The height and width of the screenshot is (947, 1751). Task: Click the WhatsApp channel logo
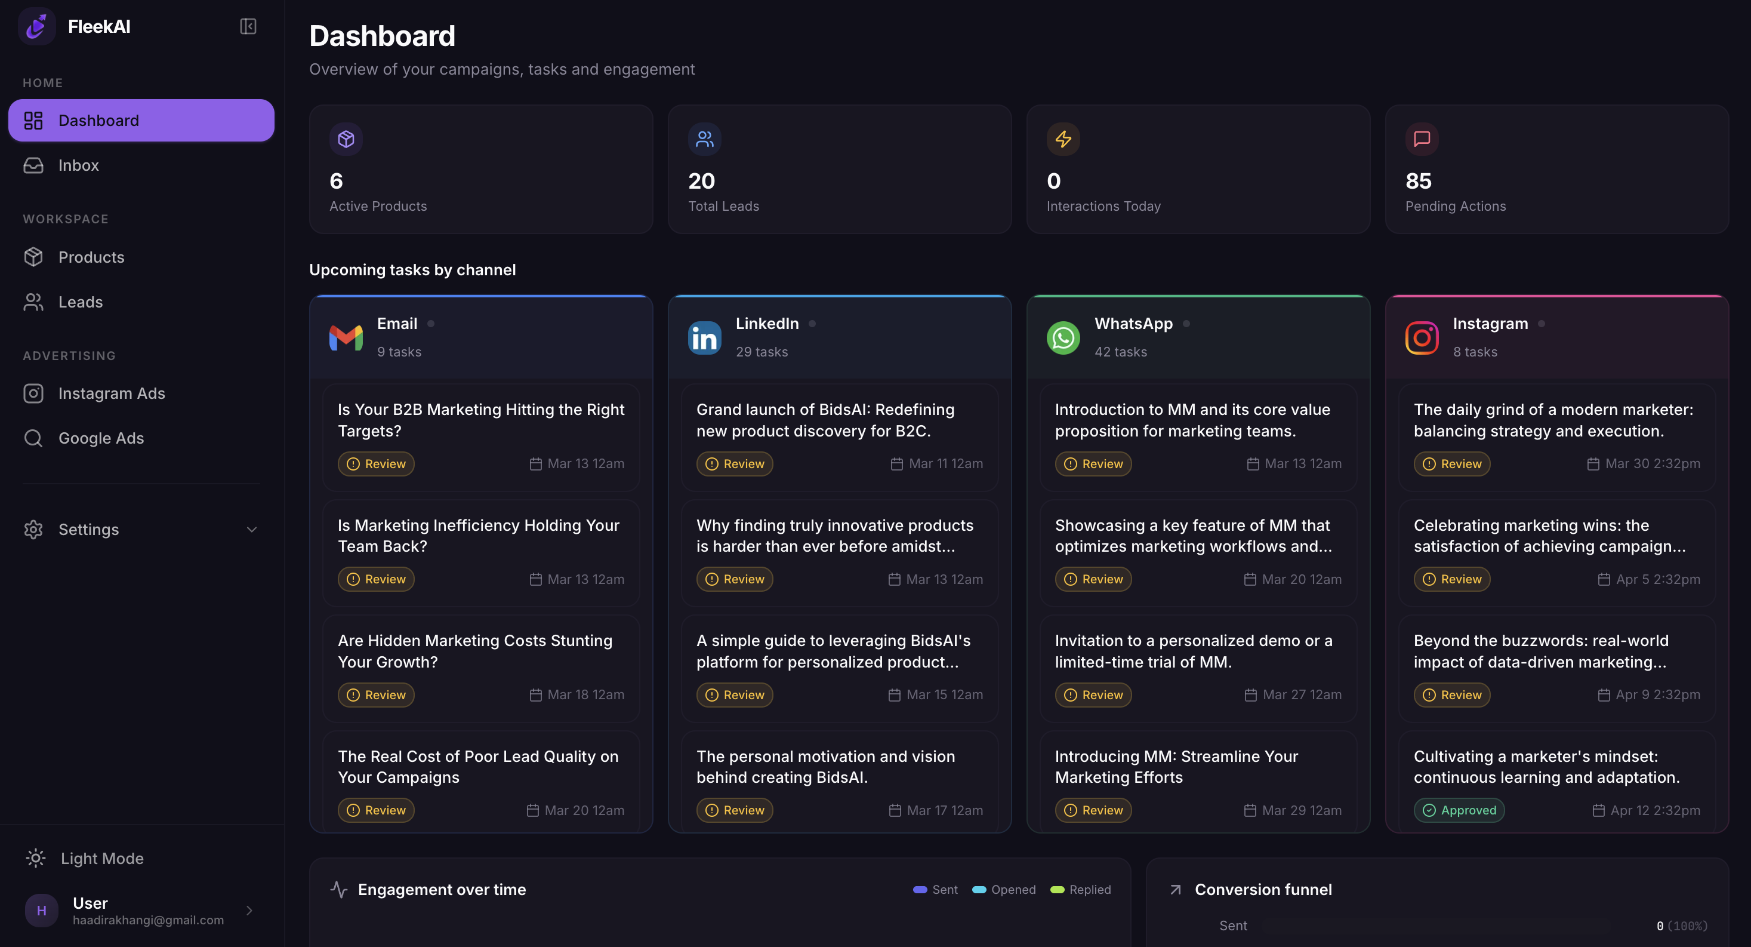coord(1063,337)
